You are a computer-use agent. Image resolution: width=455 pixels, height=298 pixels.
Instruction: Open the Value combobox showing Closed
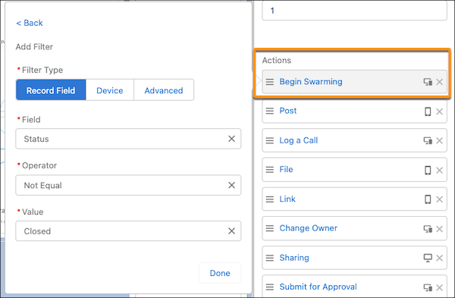[x=128, y=231]
